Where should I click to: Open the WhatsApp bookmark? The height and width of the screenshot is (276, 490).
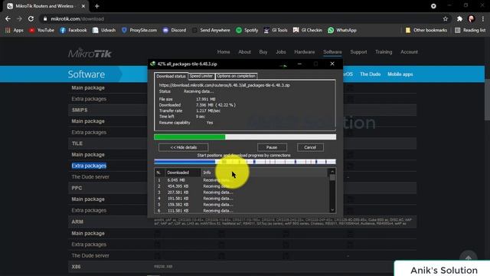pos(342,31)
